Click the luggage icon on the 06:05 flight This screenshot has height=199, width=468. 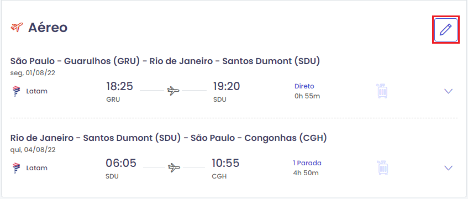click(382, 167)
